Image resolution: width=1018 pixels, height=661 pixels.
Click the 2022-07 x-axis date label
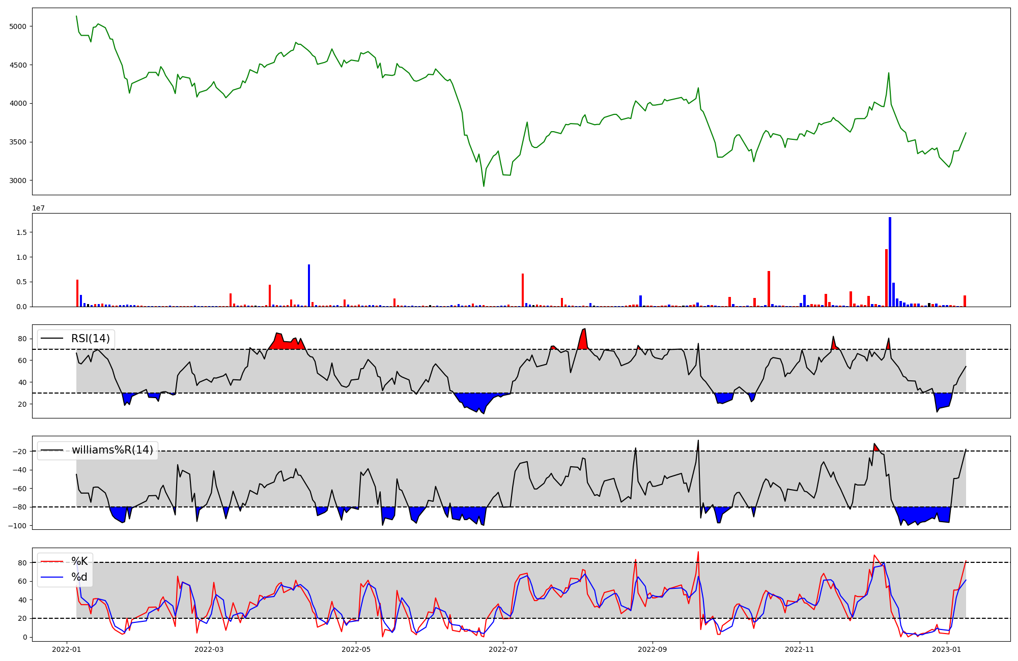click(x=503, y=649)
